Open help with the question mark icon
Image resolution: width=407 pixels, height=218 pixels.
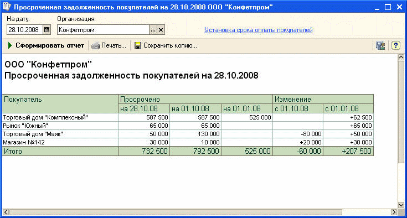coord(395,45)
